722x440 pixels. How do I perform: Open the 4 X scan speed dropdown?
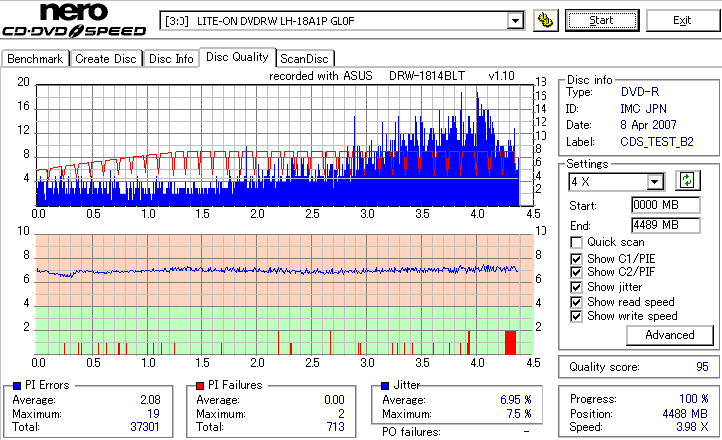point(655,182)
